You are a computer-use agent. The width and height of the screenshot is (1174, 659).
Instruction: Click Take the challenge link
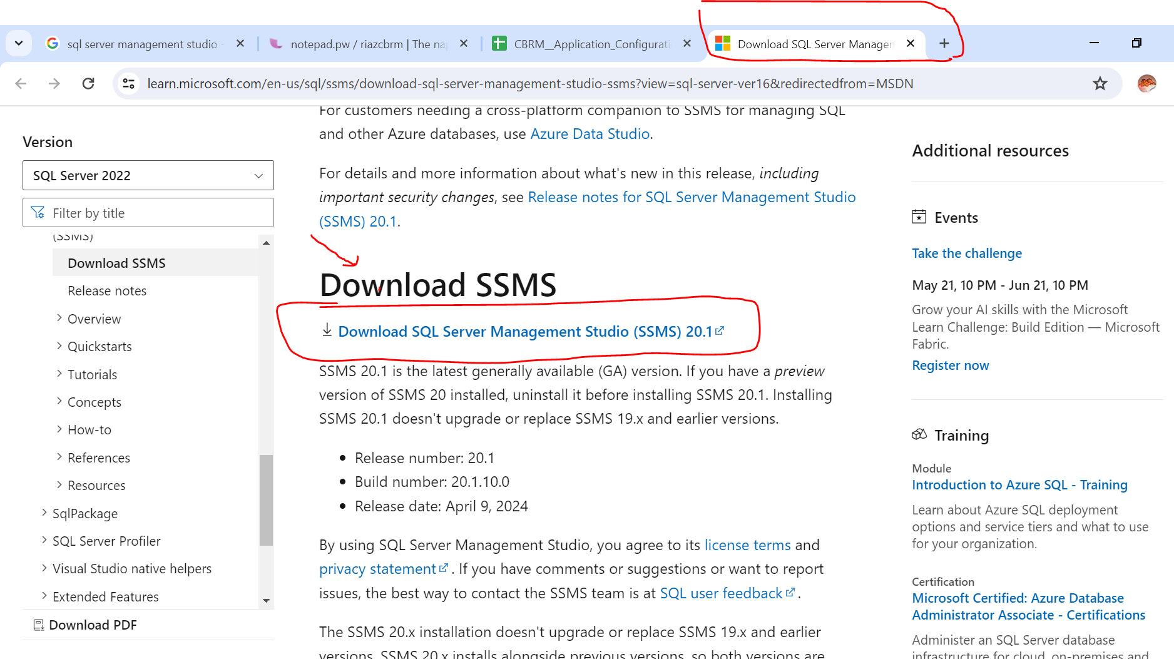pos(967,253)
